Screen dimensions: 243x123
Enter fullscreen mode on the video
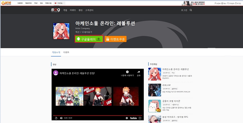(x=140, y=118)
